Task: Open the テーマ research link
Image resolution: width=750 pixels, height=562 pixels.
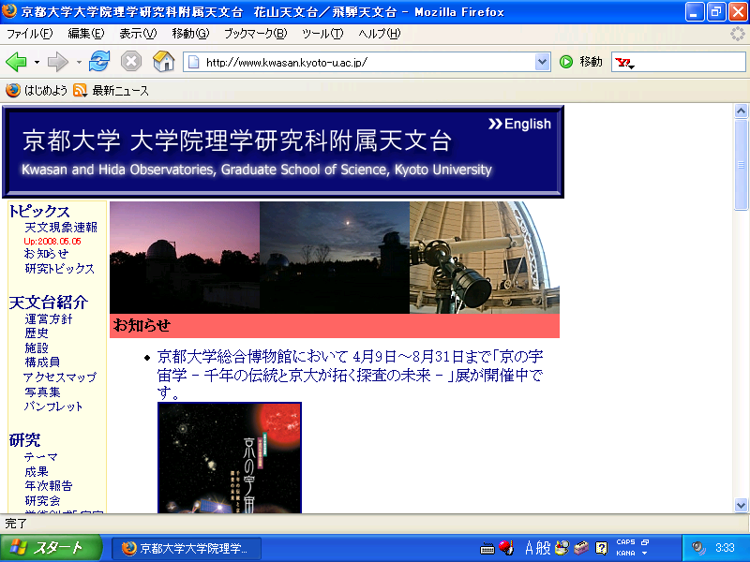Action: click(x=40, y=457)
